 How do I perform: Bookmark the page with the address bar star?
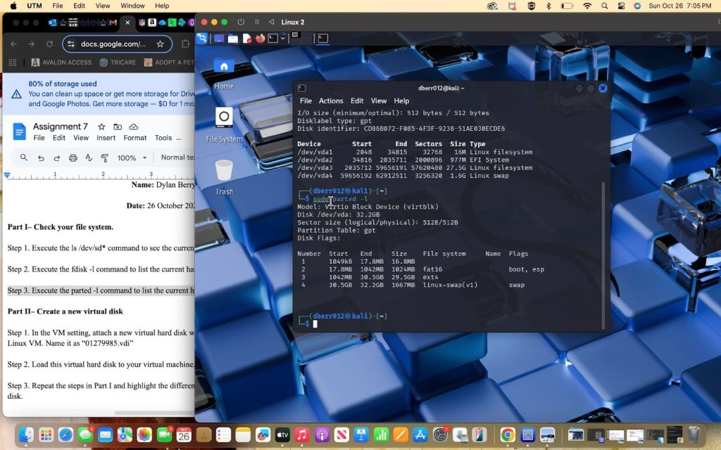click(160, 44)
